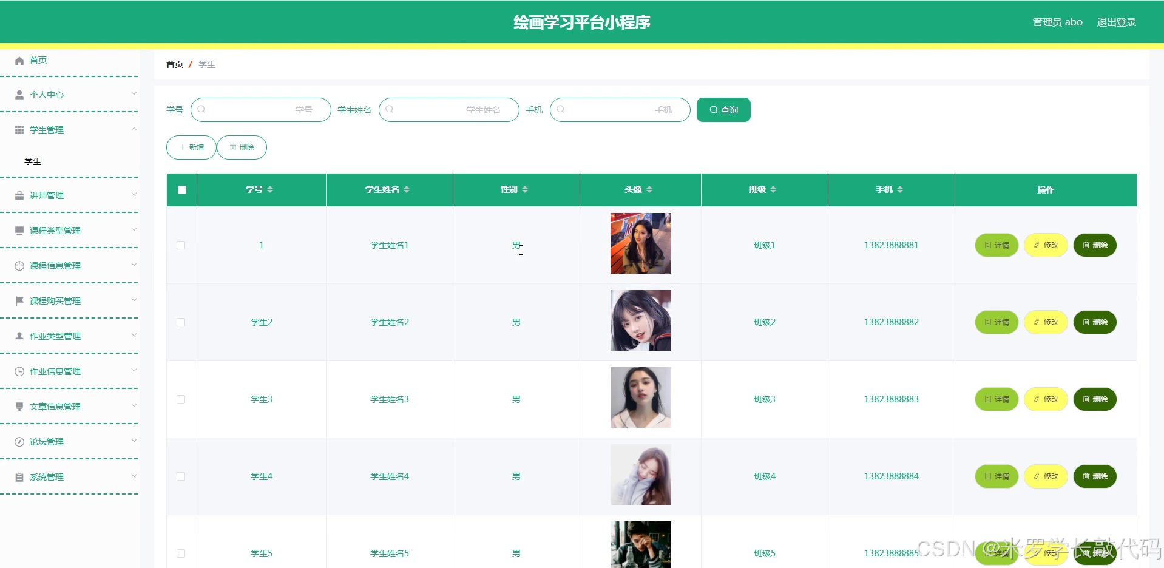This screenshot has height=568, width=1164.
Task: Click the sort arrows on 班级 column
Action: [773, 189]
